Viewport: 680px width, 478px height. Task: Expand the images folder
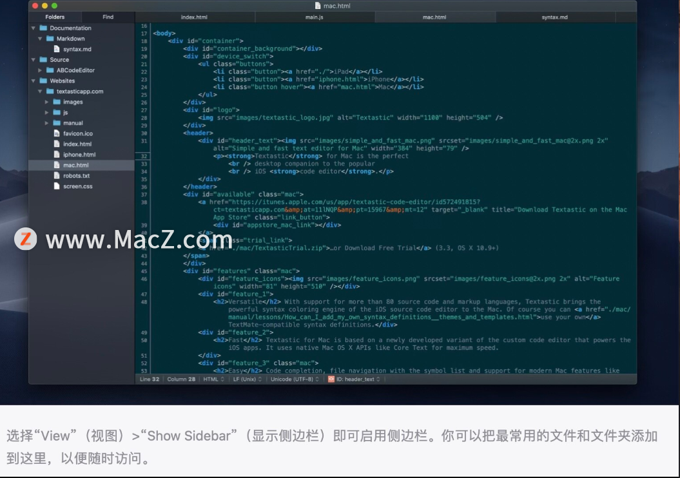[x=46, y=102]
